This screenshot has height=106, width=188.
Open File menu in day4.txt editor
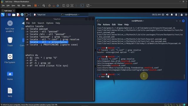tap(28, 23)
